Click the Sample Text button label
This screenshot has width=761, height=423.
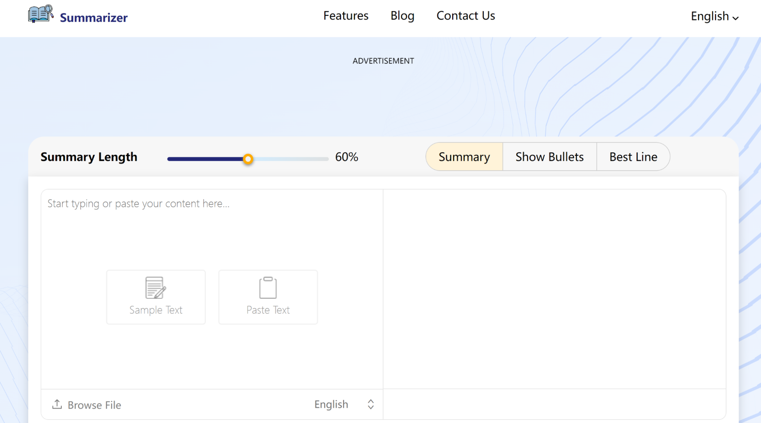[156, 310]
